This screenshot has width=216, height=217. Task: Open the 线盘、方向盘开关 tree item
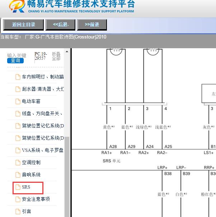tap(42, 113)
